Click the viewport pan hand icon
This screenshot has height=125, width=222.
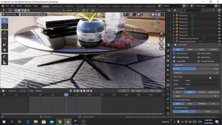click(x=161, y=39)
